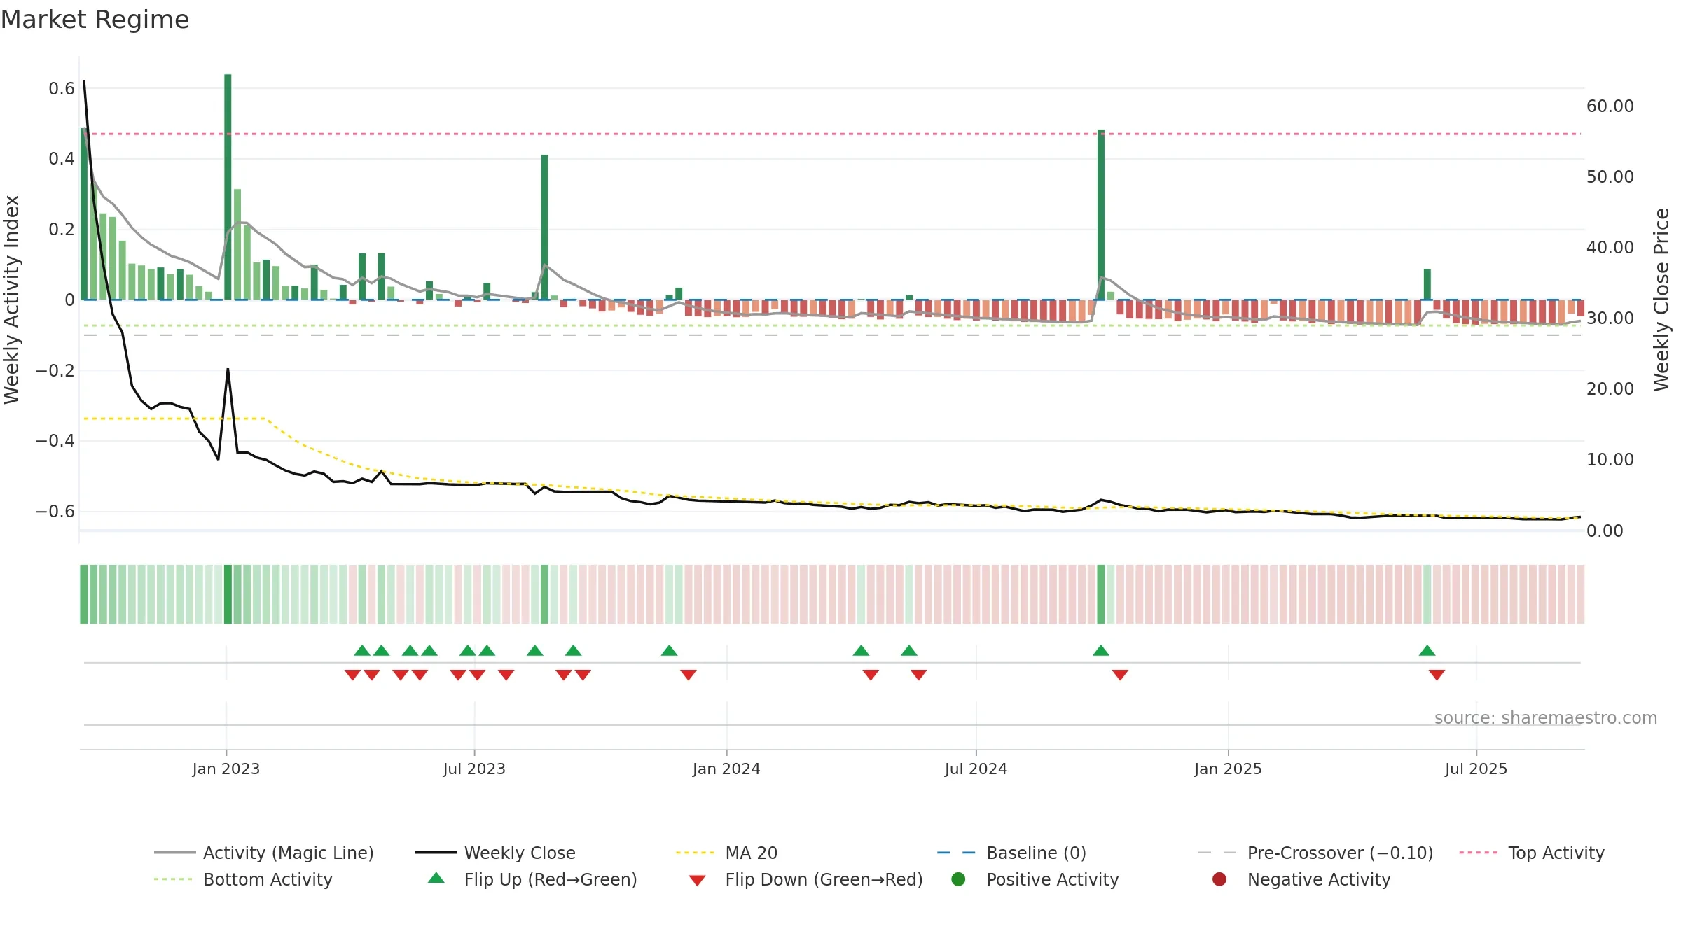Viewport: 1681px width, 945px height.
Task: Toggle the Pre-Crossover (−0.10) legend entry
Action: [1315, 853]
